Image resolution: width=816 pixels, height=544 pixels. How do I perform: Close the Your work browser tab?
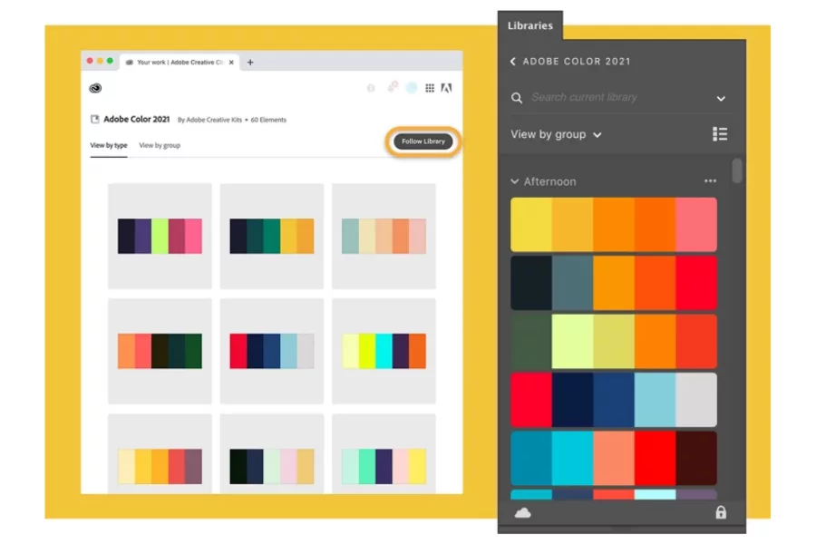pyautogui.click(x=231, y=62)
